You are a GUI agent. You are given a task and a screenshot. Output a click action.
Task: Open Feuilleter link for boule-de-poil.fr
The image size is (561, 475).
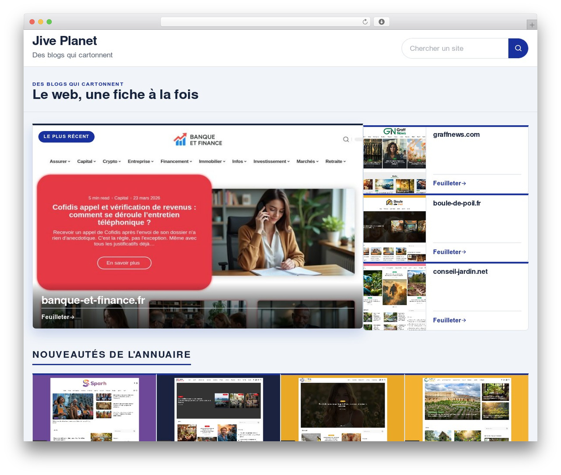coord(449,252)
